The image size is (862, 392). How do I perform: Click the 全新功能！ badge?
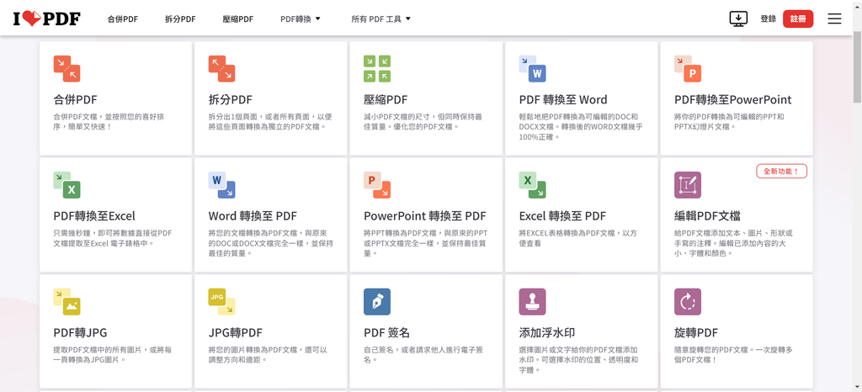(x=782, y=172)
